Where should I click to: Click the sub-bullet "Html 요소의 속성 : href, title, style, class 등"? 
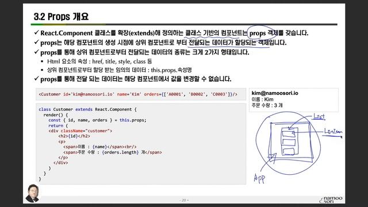(x=99, y=62)
